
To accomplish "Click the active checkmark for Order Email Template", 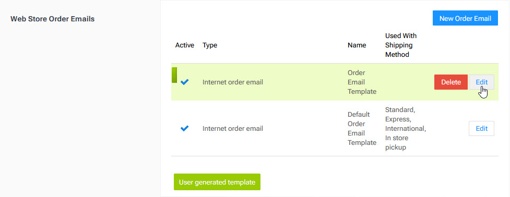I will [184, 82].
